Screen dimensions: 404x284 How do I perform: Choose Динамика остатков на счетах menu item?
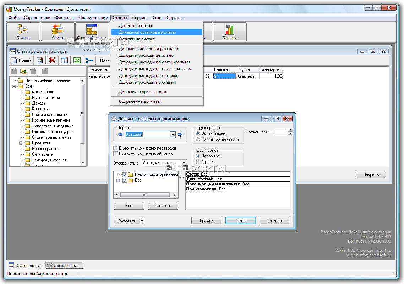(157, 32)
